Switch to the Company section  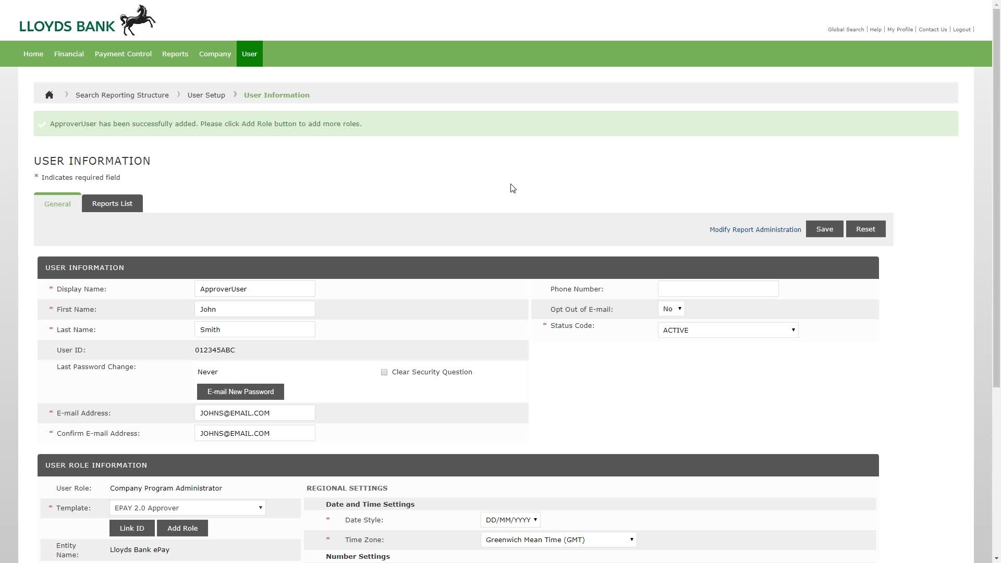coord(215,54)
